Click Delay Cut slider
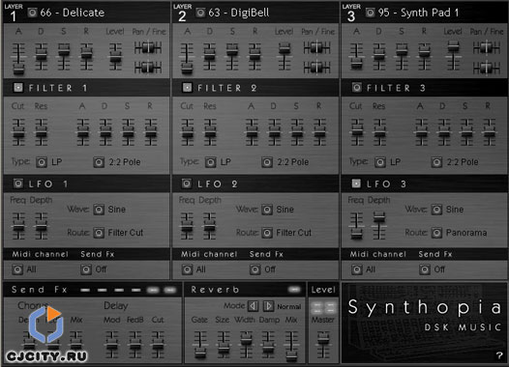509x367 pixels. tap(158, 345)
